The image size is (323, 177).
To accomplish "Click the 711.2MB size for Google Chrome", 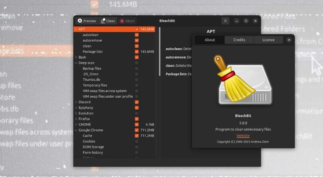I will [x=147, y=130].
